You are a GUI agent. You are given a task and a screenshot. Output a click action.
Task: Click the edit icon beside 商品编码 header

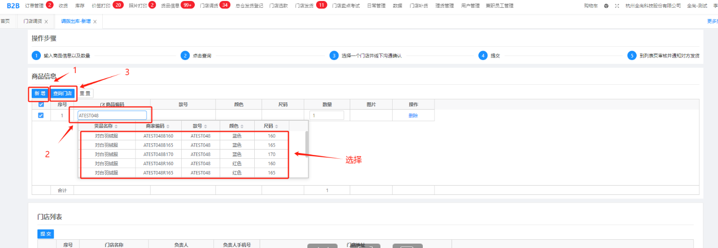(x=102, y=105)
